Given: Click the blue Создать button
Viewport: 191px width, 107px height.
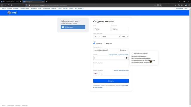Looking at the screenshot, I should [x=111, y=81].
